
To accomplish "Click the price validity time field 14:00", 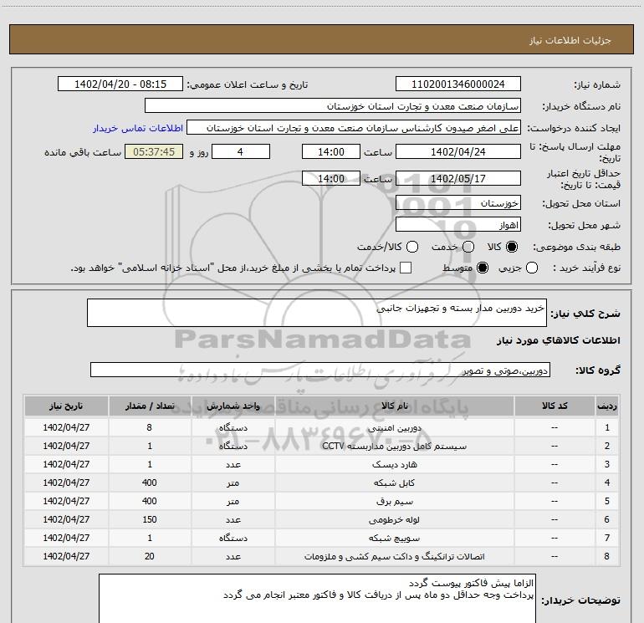I will [x=331, y=179].
